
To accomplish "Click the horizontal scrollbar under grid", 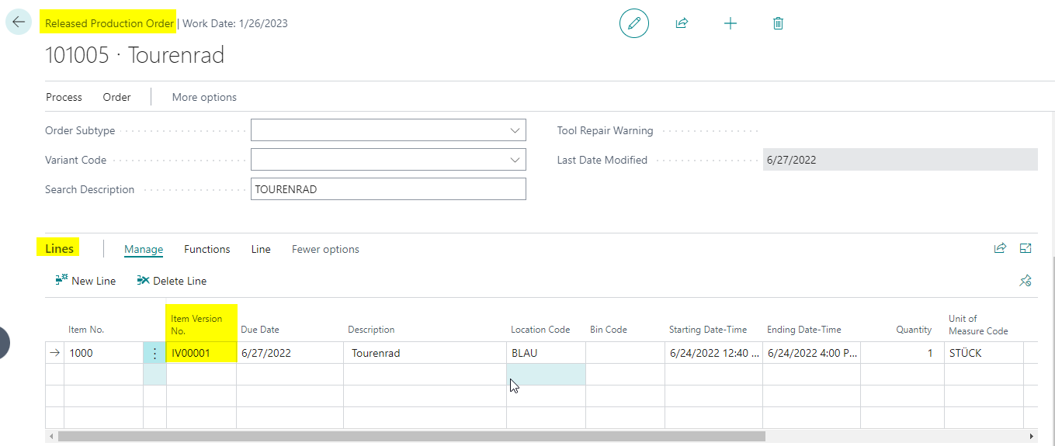I will click(x=411, y=437).
